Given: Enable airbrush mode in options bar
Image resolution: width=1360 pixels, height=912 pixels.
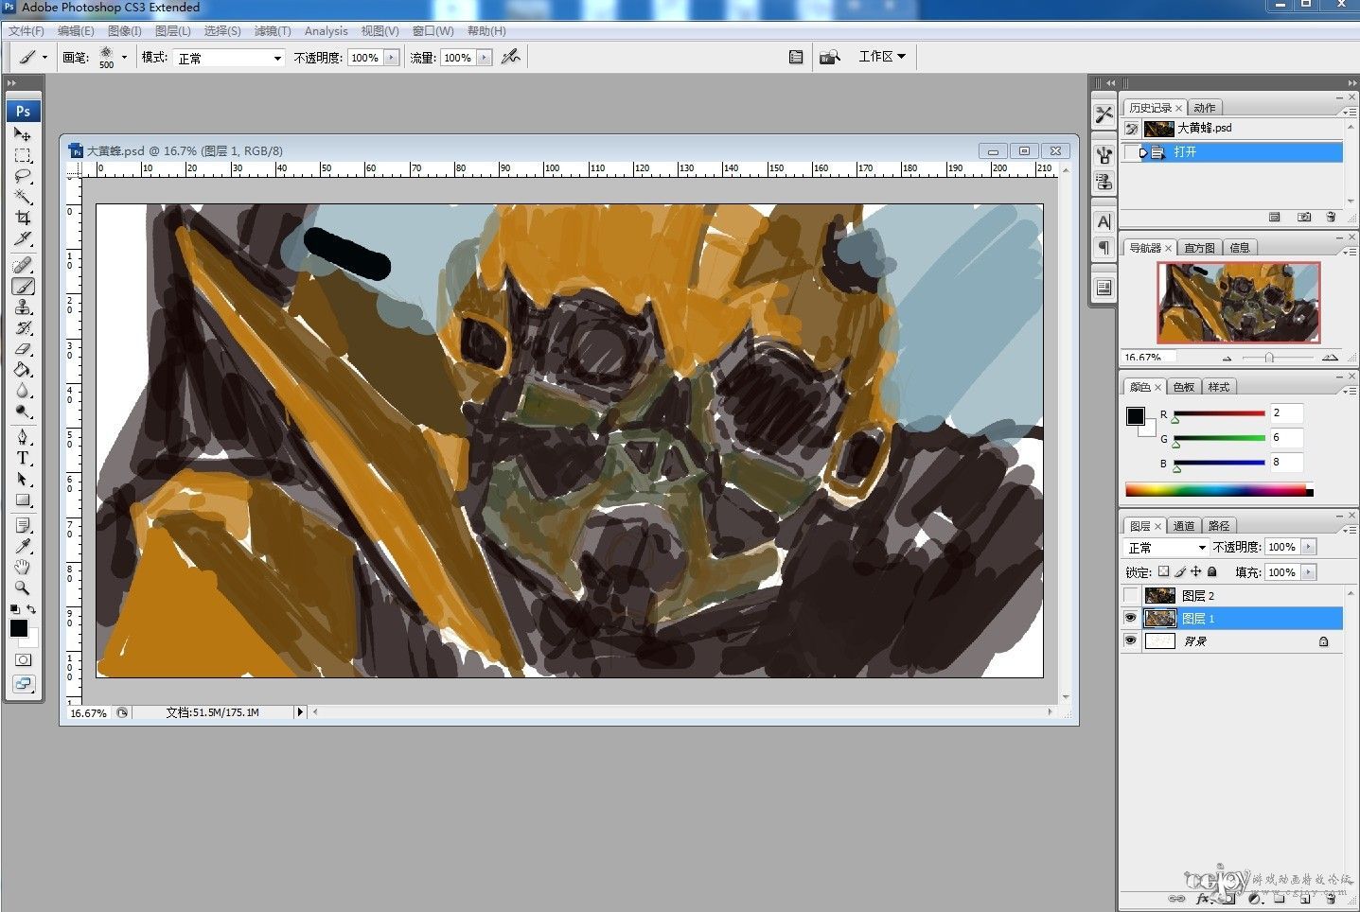Looking at the screenshot, I should coord(511,57).
